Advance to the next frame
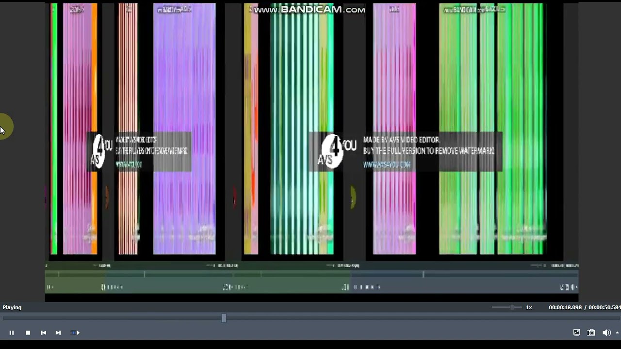Image resolution: width=621 pixels, height=349 pixels. tap(58, 333)
